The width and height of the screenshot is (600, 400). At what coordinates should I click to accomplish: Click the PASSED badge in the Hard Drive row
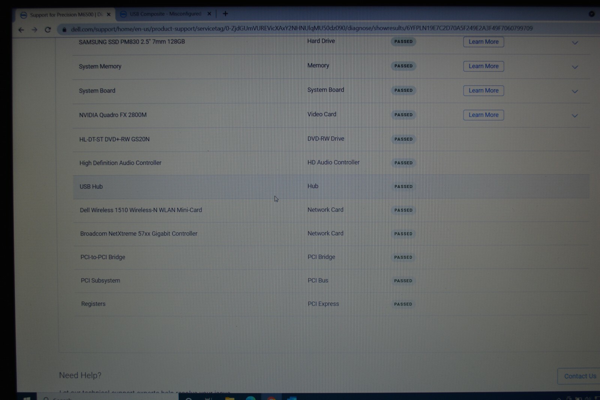point(403,42)
